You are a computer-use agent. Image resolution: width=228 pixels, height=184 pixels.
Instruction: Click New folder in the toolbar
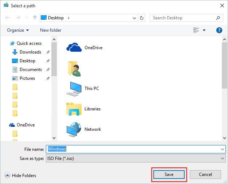tap(51, 30)
